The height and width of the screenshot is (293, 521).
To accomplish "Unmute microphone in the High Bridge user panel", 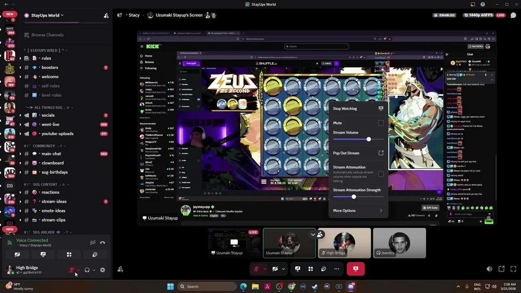I will click(72, 270).
